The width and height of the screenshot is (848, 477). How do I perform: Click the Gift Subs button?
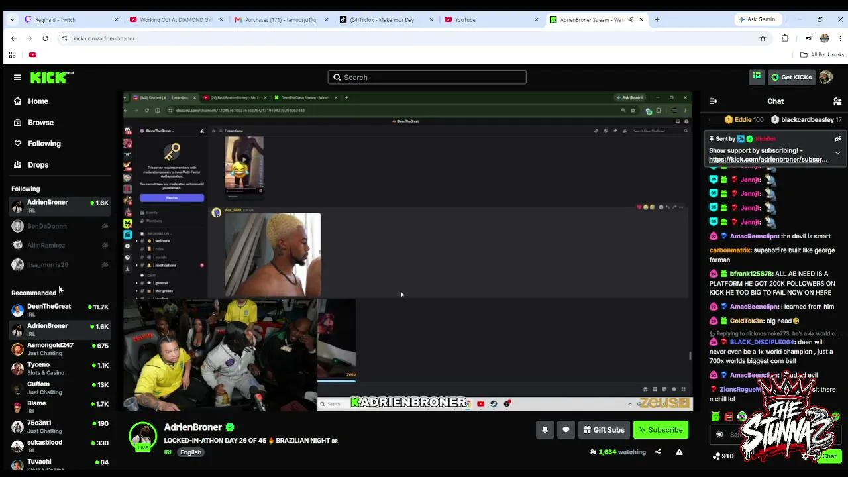[604, 430]
